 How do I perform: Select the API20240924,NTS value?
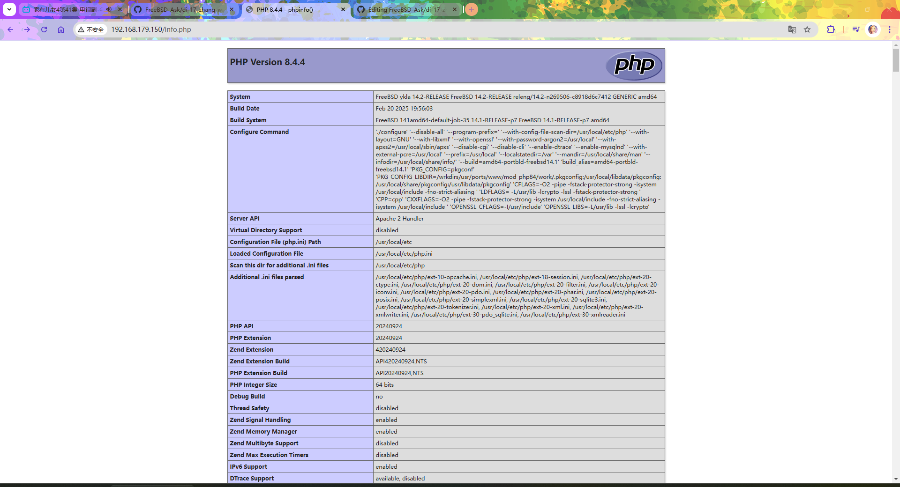tap(399, 373)
